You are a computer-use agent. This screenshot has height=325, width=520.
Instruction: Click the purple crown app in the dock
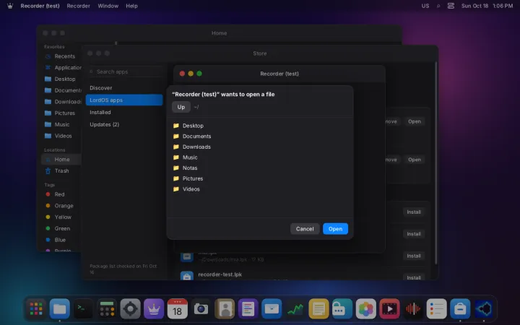[154, 309]
